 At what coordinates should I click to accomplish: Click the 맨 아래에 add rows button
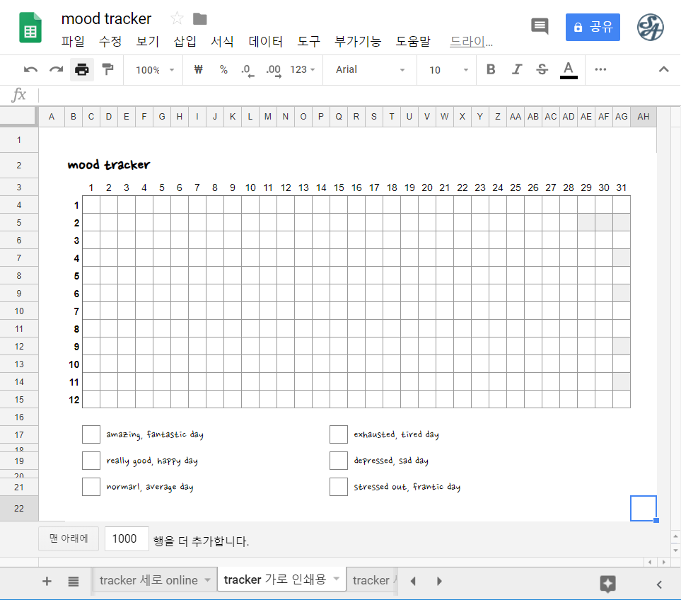click(x=69, y=539)
